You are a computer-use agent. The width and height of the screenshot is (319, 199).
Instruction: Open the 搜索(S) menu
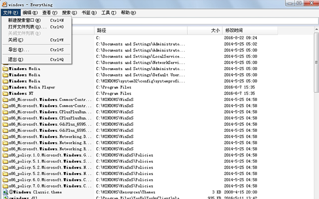coord(69,12)
